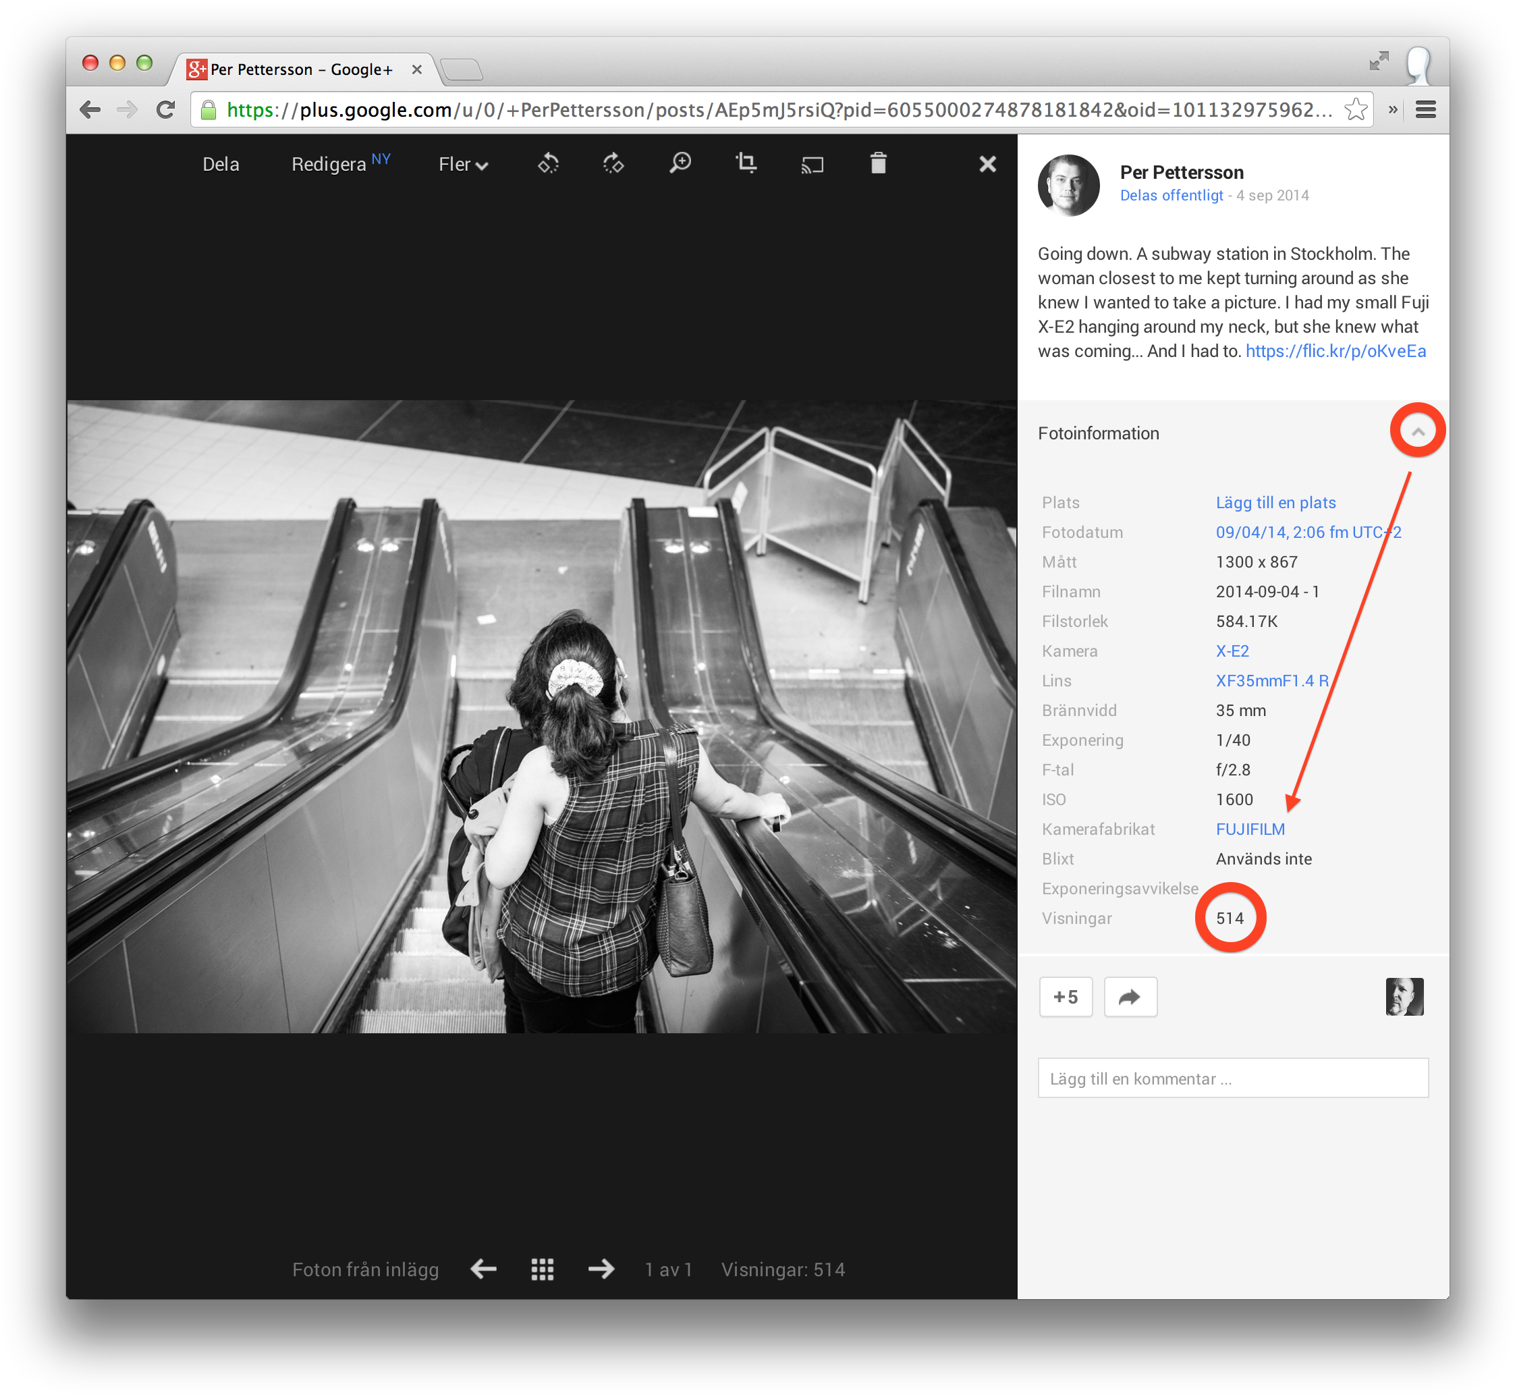Open the grid view of photos
Image resolution: width=1515 pixels, height=1395 pixels.
542,1269
